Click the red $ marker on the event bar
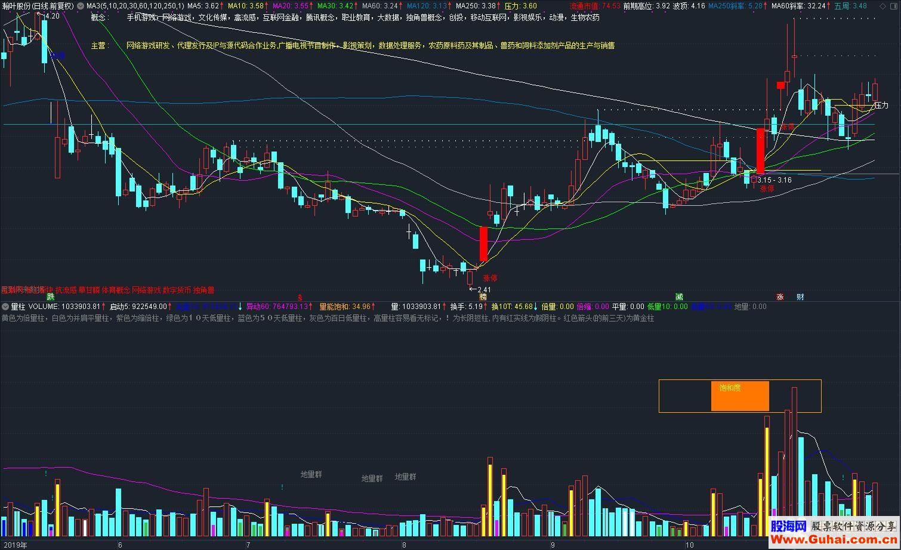This screenshot has height=550, width=901. (x=300, y=296)
